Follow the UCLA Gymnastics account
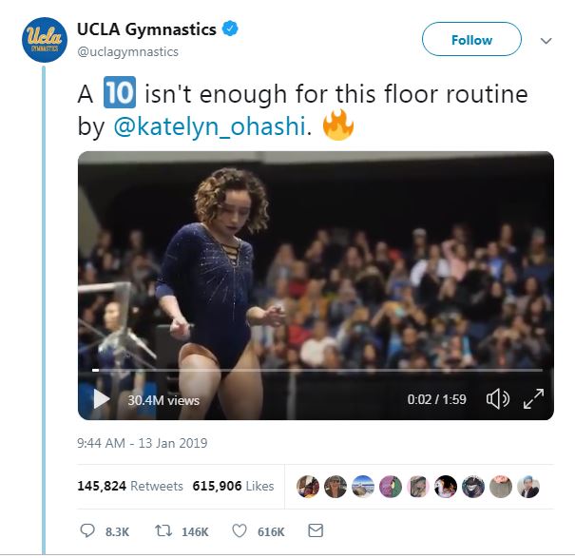 (x=471, y=39)
